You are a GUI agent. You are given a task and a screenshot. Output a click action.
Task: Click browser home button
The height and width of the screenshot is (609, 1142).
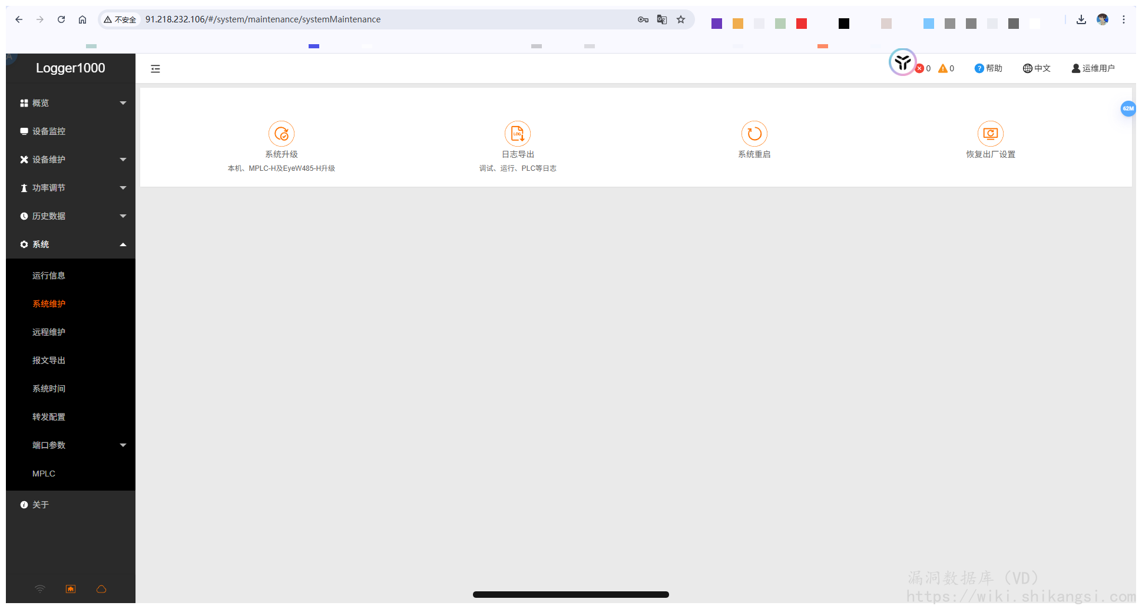tap(82, 19)
